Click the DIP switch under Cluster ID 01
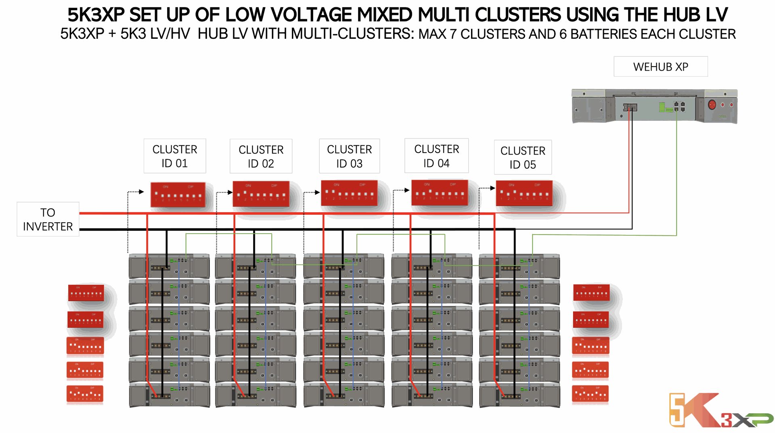This screenshot has width=775, height=433. coord(178,195)
